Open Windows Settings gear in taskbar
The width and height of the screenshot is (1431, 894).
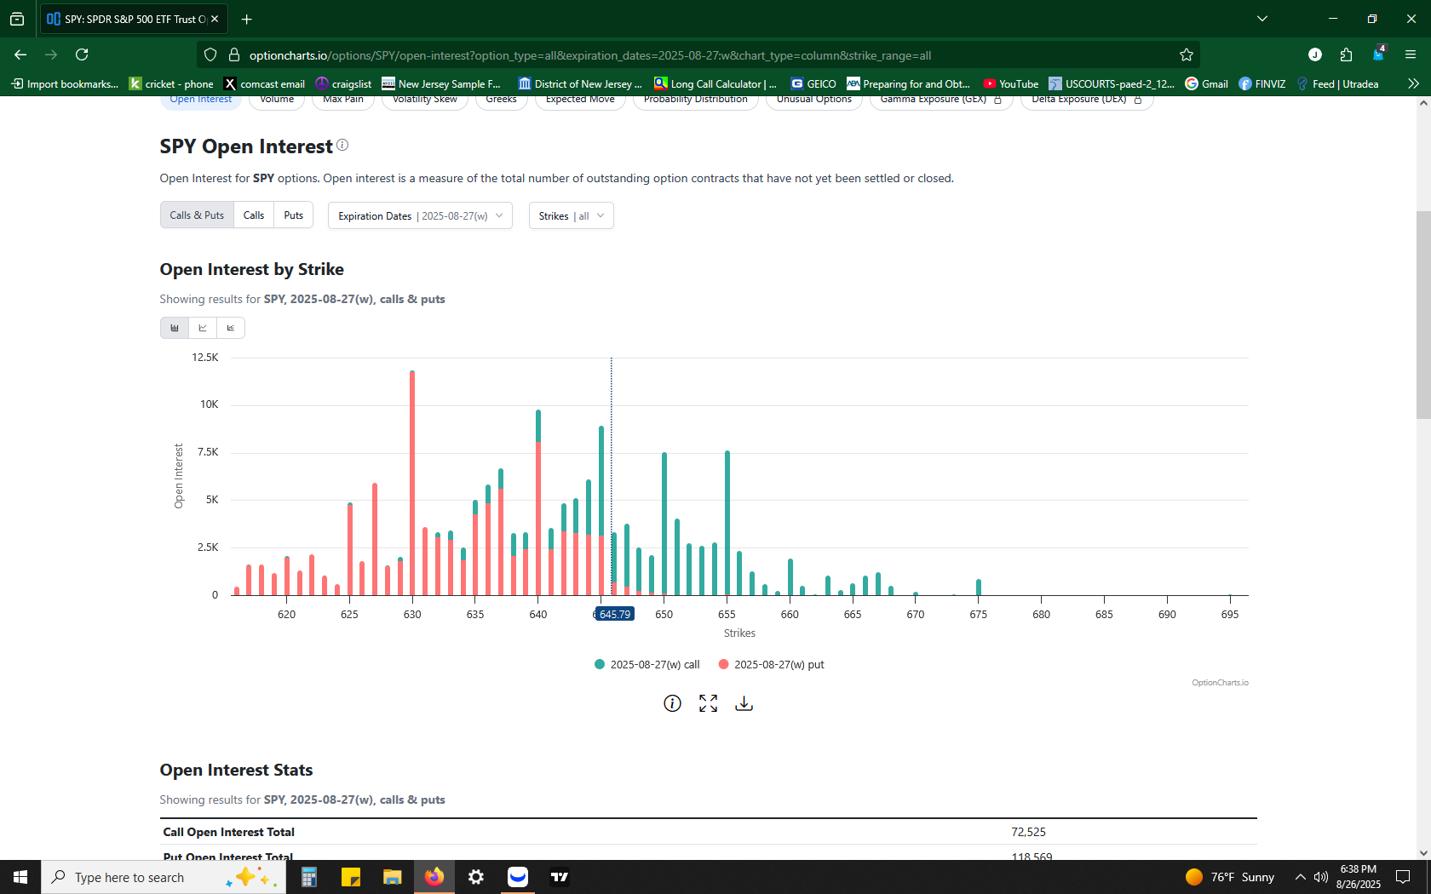(x=476, y=877)
